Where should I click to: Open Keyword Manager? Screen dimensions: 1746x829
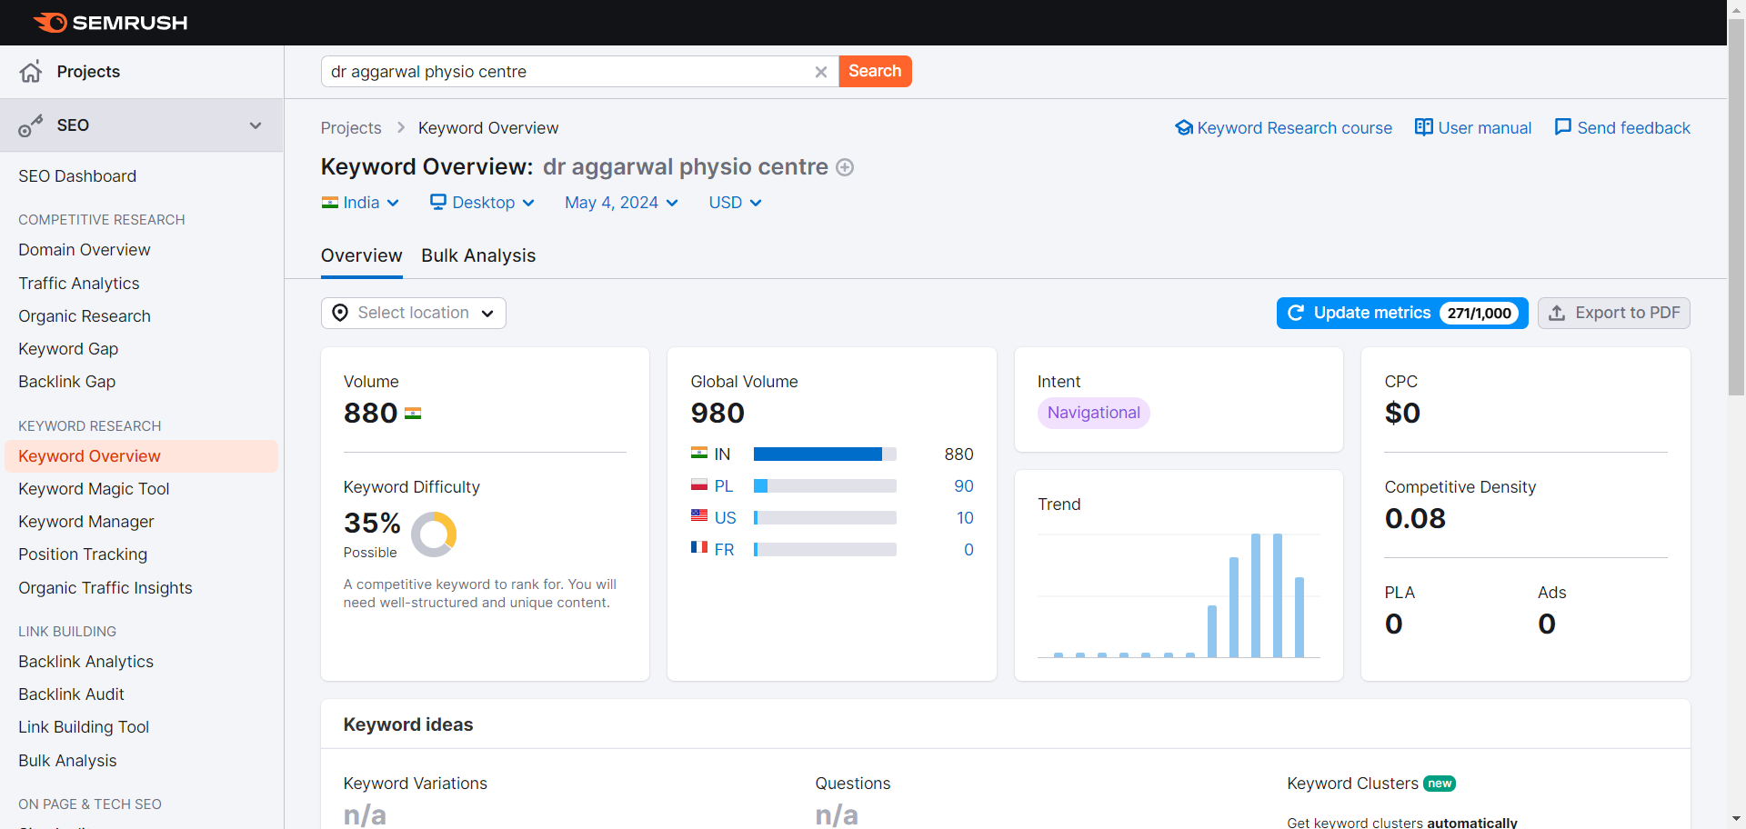point(86,522)
